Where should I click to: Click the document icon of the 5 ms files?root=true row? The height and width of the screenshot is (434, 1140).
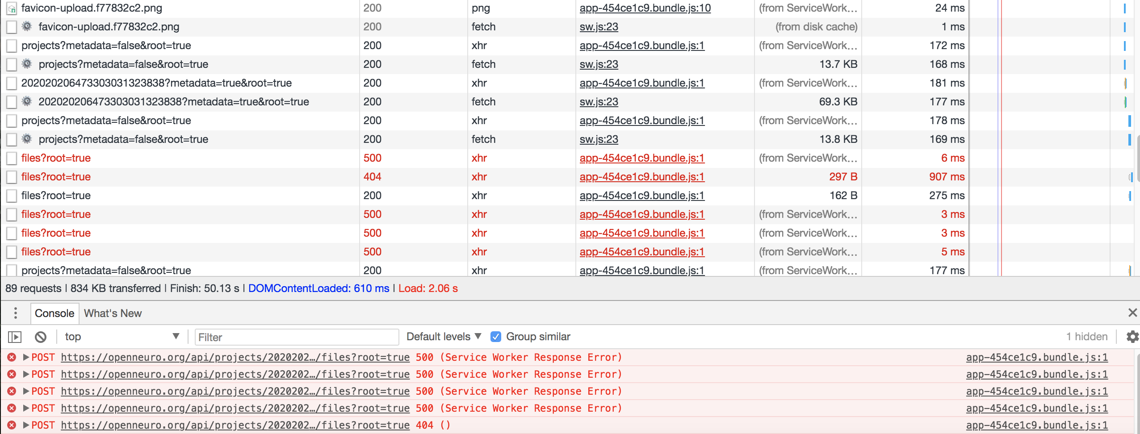(x=12, y=252)
